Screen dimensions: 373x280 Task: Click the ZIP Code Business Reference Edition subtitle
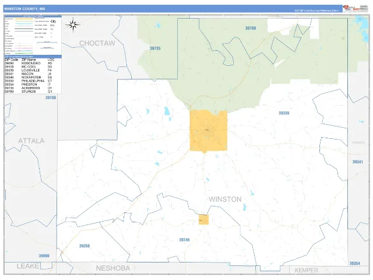[316, 10]
